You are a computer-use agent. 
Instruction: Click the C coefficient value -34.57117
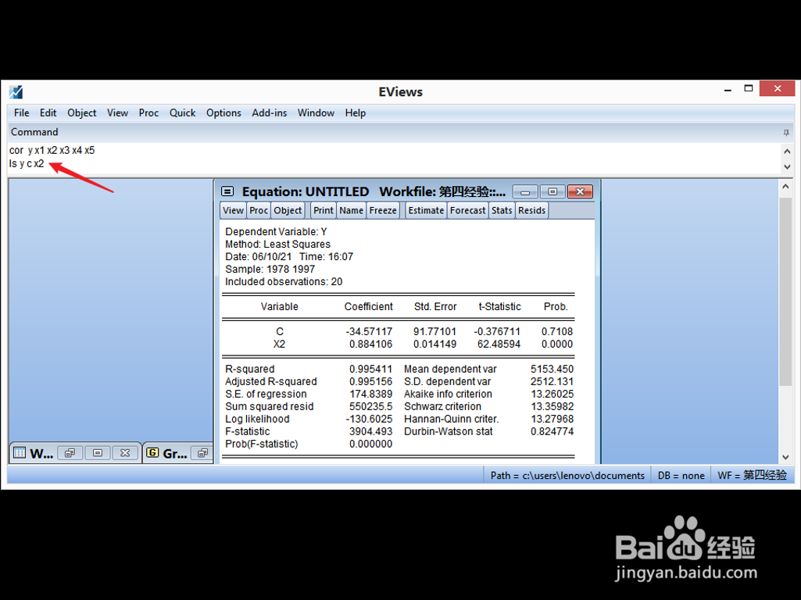click(369, 332)
